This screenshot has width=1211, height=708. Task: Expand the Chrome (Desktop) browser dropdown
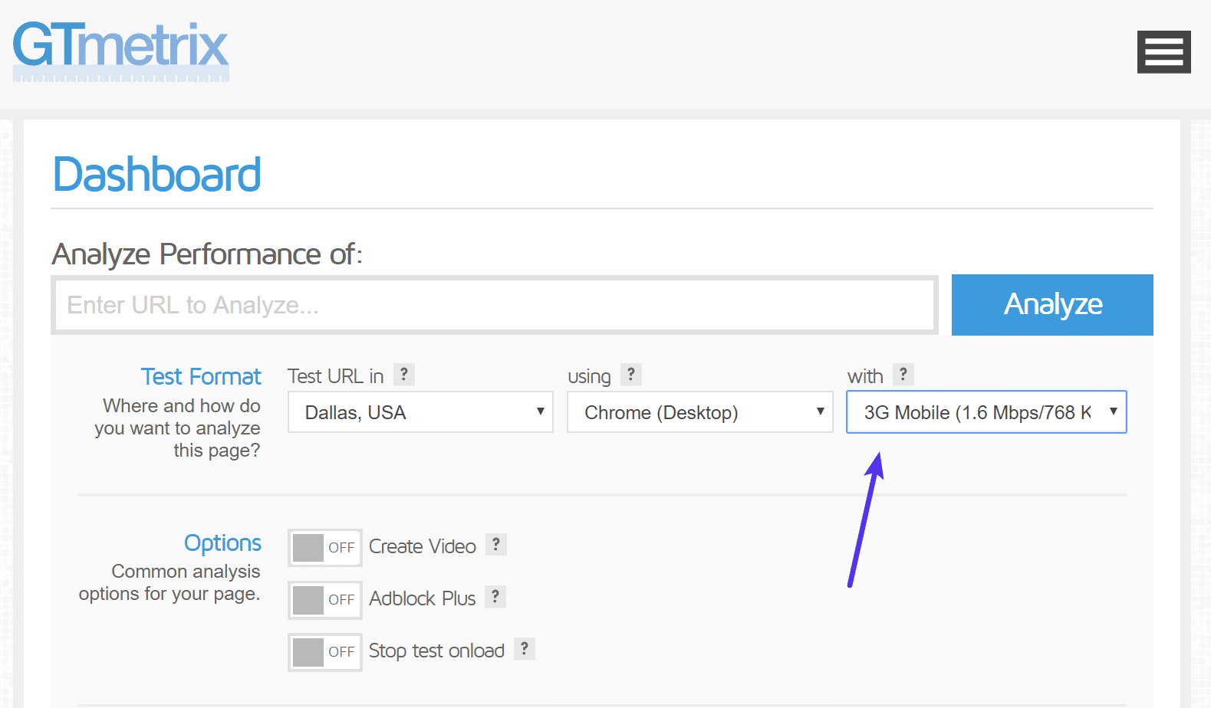699,412
